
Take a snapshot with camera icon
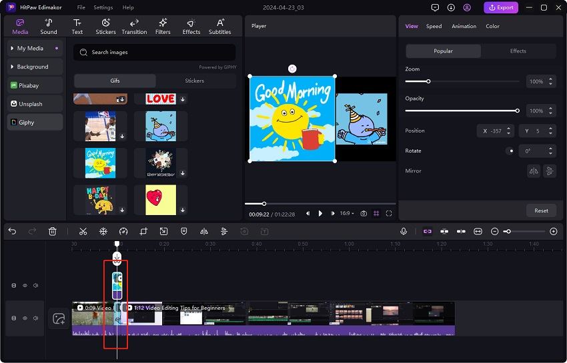point(364,214)
